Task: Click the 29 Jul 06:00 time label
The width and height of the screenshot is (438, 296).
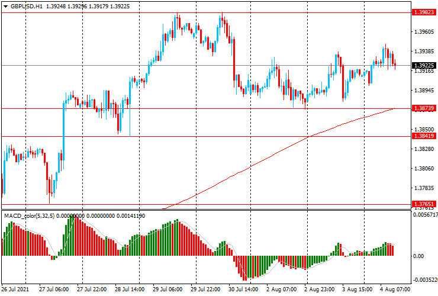Action: point(168,289)
